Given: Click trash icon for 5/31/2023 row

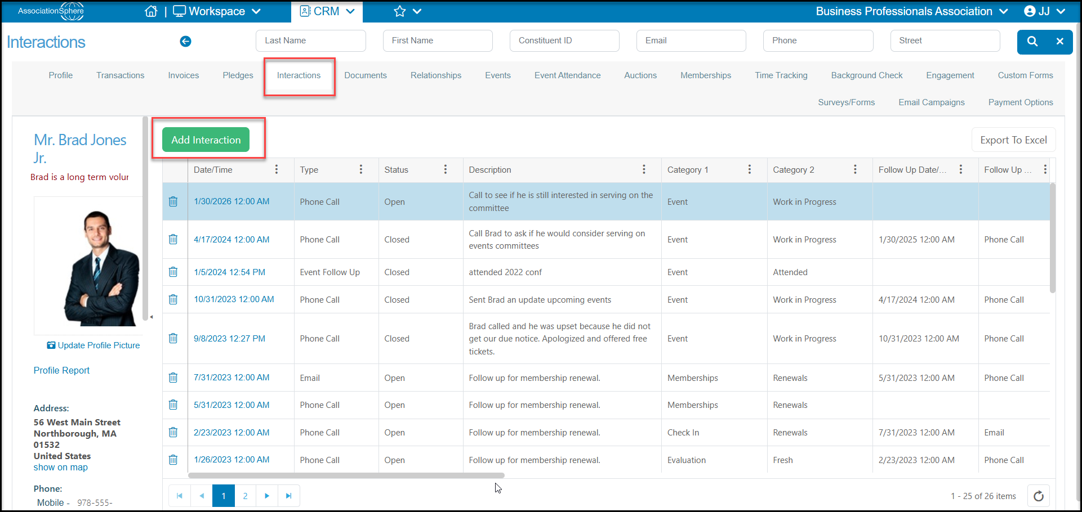Looking at the screenshot, I should pyautogui.click(x=173, y=405).
